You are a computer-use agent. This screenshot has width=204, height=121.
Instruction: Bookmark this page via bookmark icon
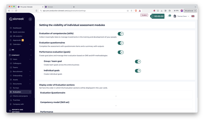click(36, 11)
